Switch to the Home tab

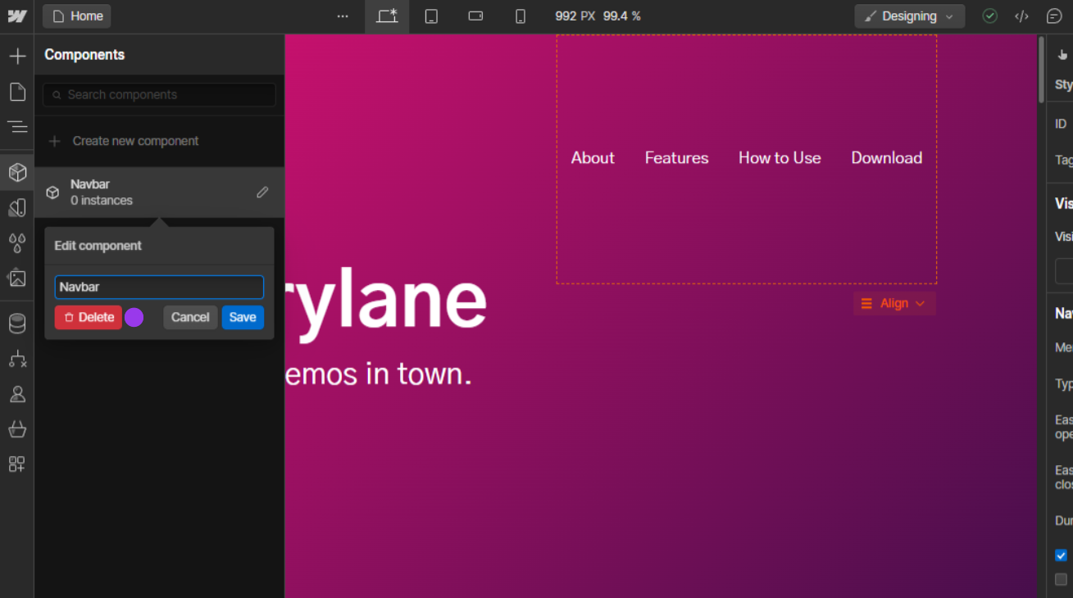[76, 16]
